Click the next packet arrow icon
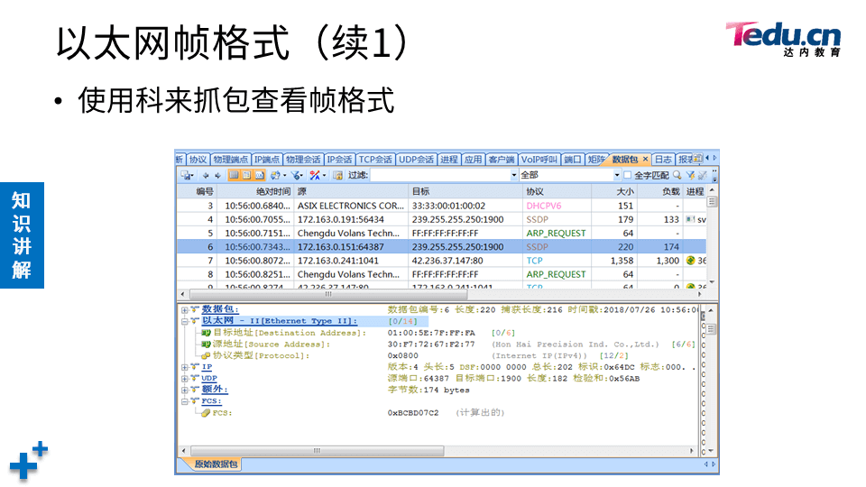Screen dimensions: 866x487 coord(217,176)
